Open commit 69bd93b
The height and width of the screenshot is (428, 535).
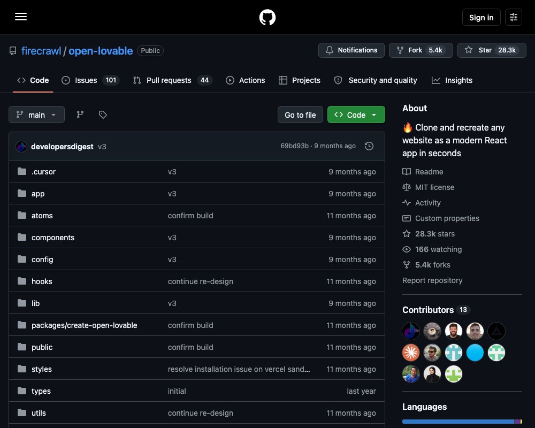click(294, 146)
